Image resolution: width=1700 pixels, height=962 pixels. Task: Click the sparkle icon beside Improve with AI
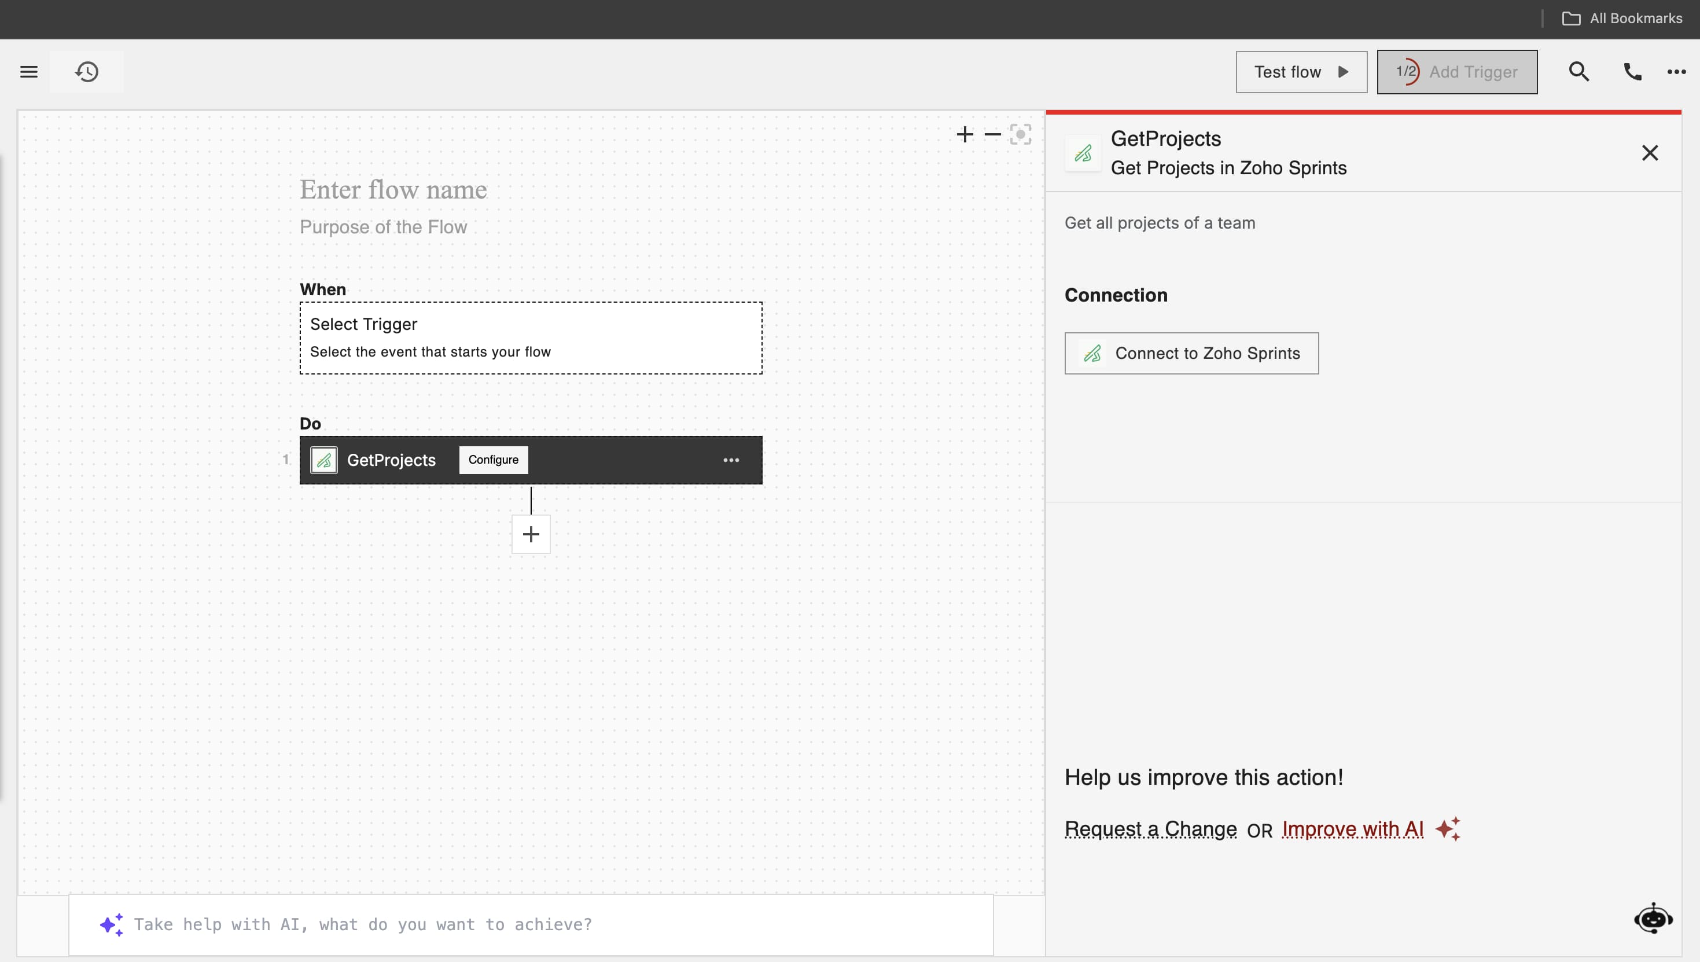pos(1448,829)
